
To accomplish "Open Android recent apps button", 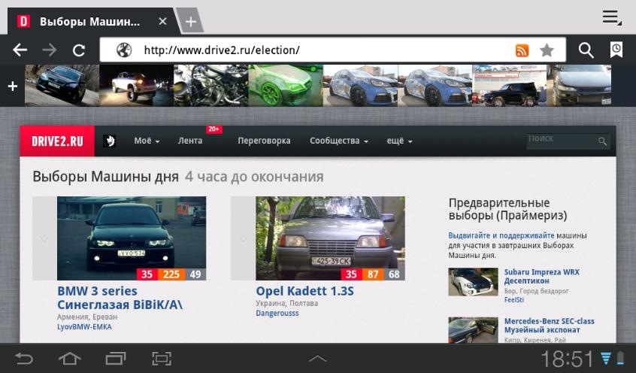I will (x=116, y=359).
